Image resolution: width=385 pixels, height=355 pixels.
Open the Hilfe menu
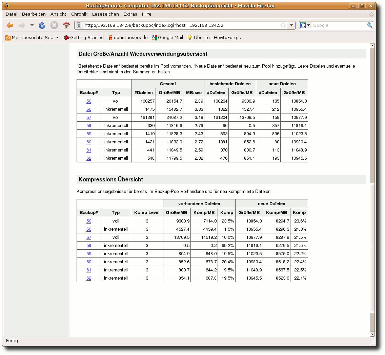point(147,14)
